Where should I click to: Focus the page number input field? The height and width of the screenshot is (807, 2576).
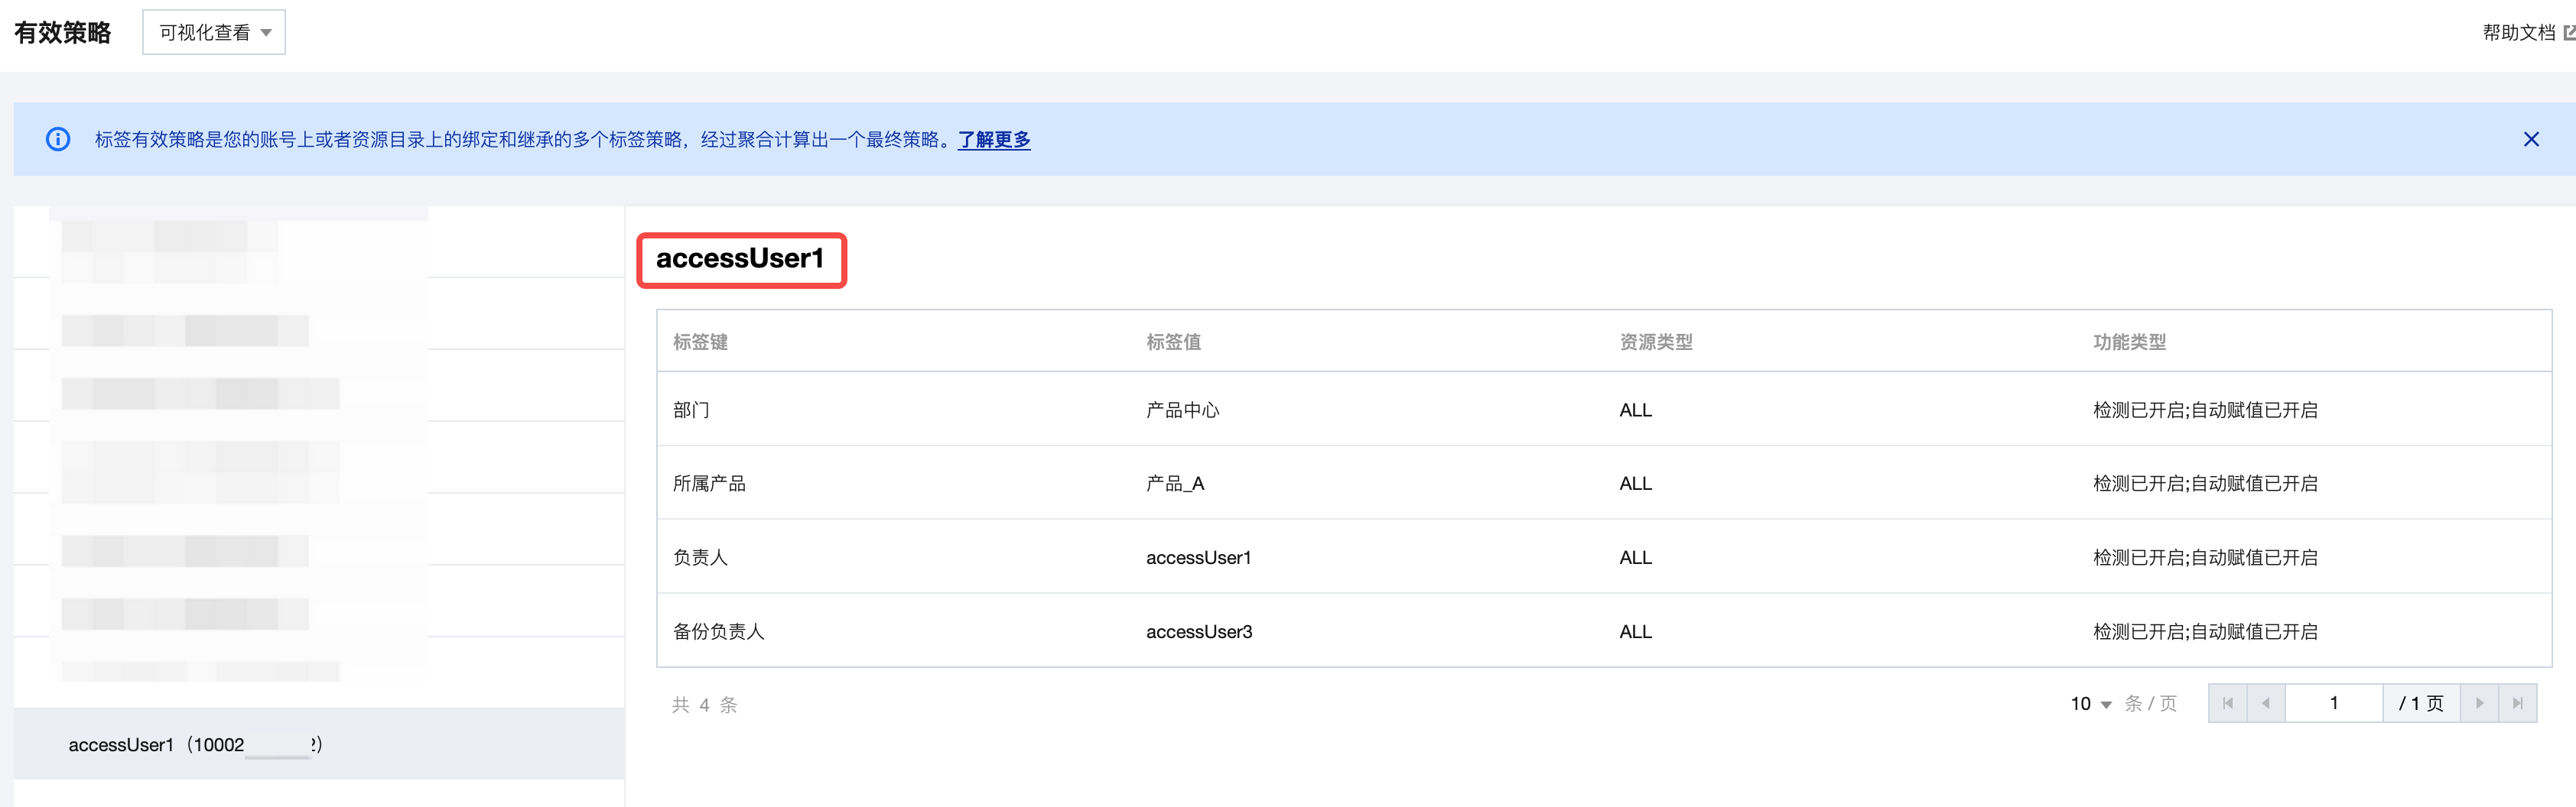2333,703
